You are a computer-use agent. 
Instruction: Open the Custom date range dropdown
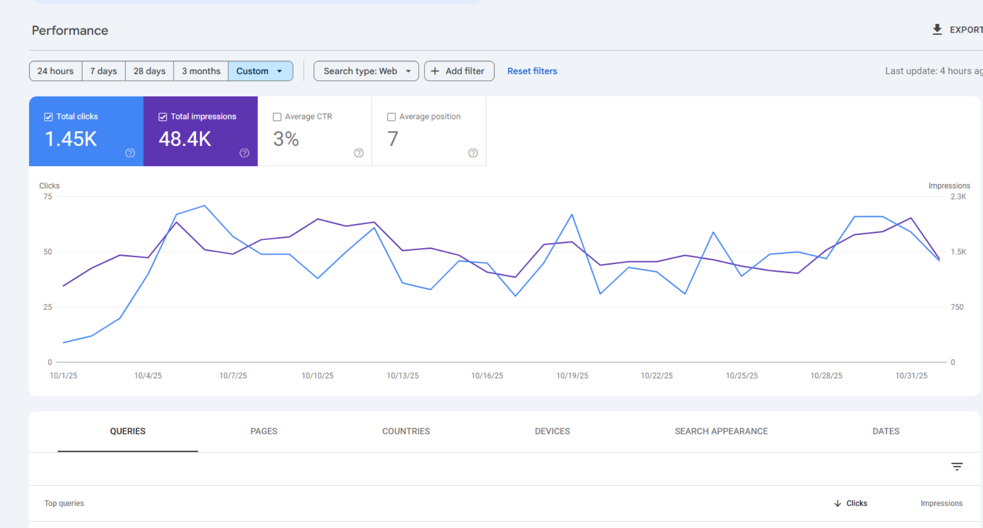click(261, 71)
